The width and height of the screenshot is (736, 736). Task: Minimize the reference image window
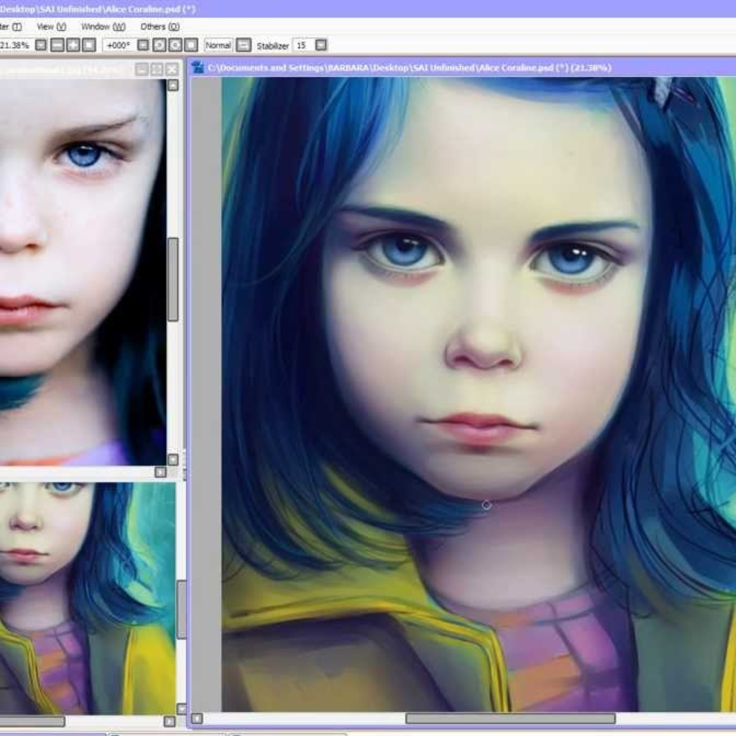tap(142, 69)
